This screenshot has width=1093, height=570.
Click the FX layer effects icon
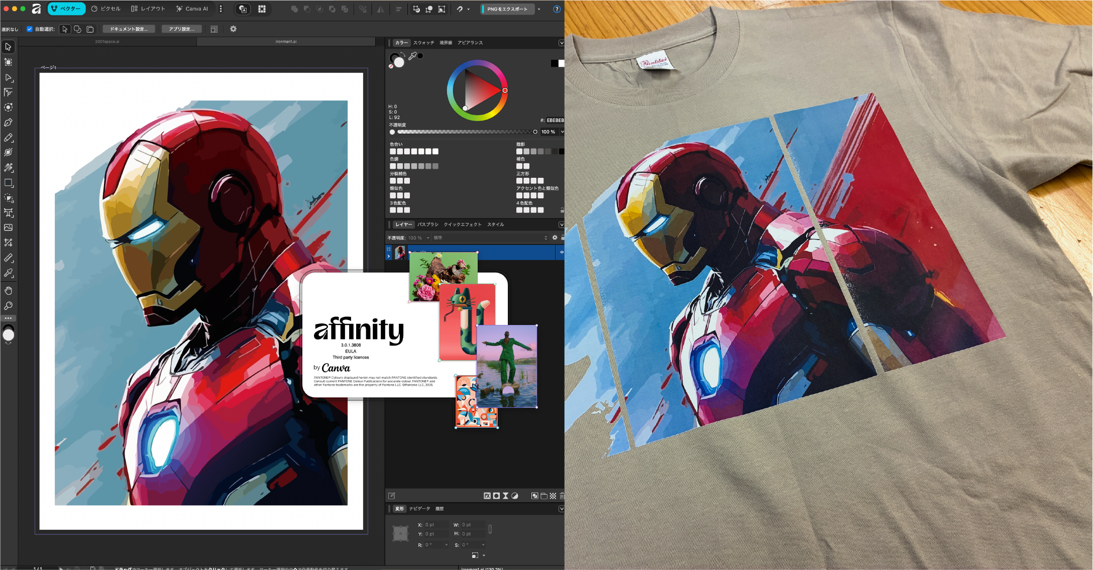[487, 496]
